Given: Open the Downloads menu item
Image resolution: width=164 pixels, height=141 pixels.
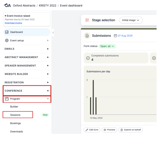Looking at the screenshot, I should 16,132.
